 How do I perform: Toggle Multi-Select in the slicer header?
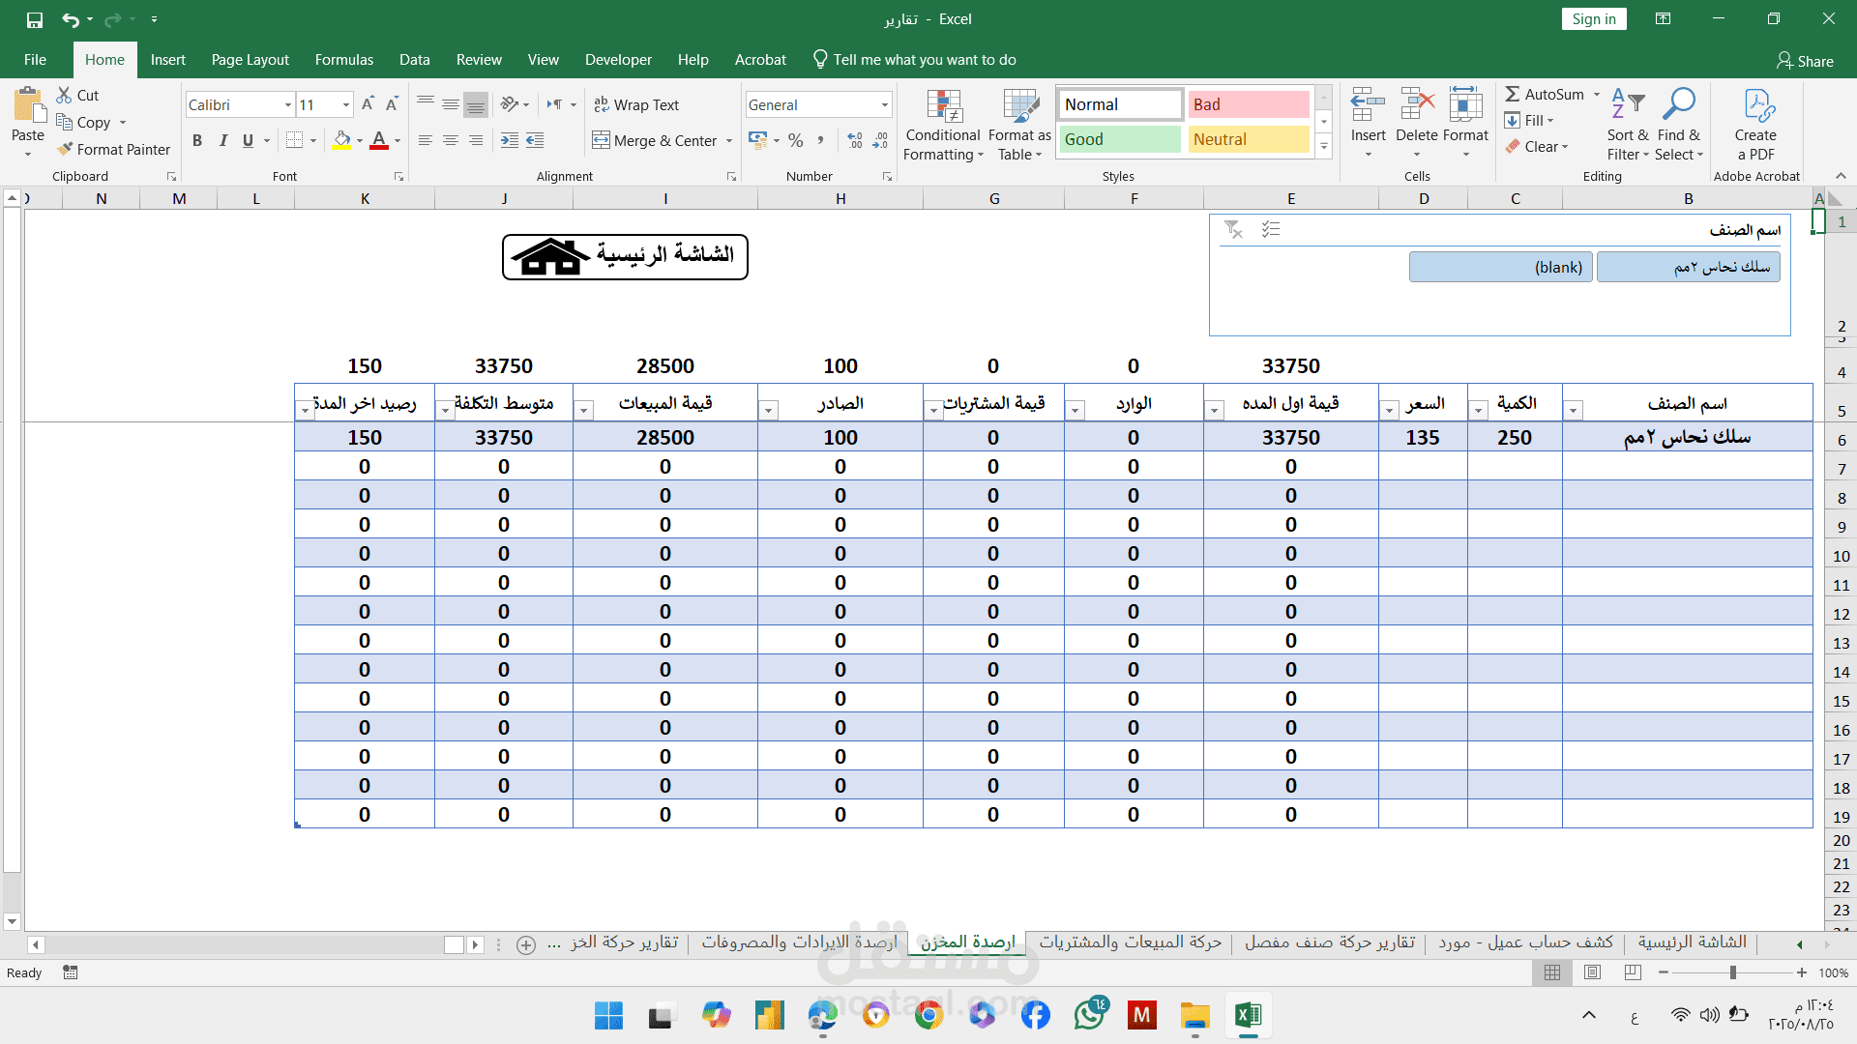[1271, 229]
